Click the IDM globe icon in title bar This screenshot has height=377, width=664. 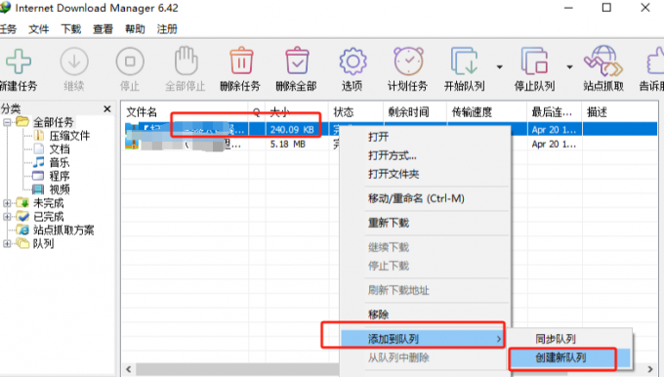[x=6, y=8]
